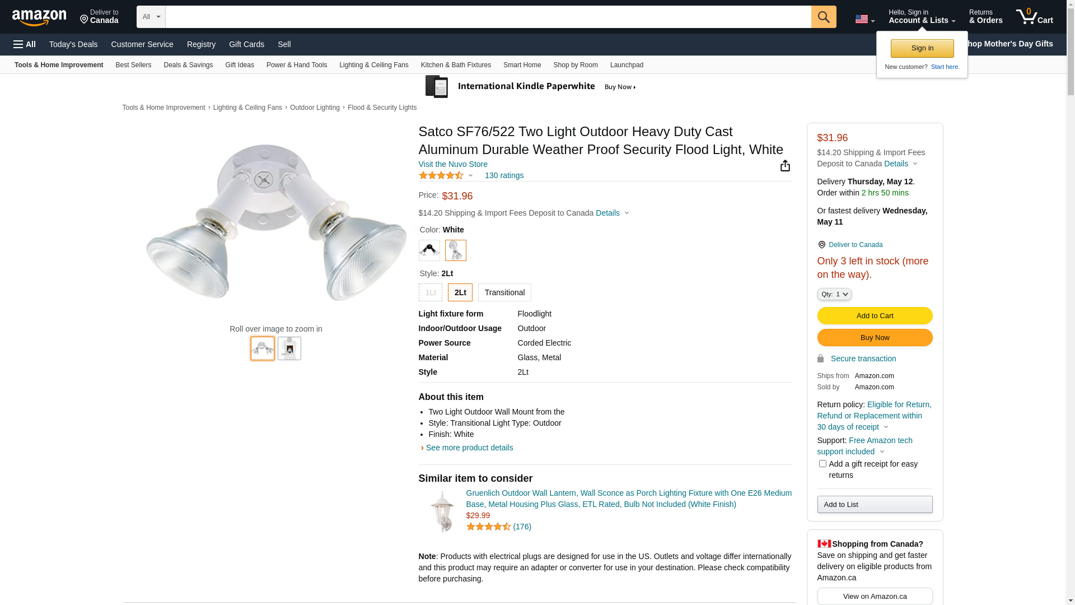The width and height of the screenshot is (1075, 605).
Task: Click the share icon beside product title
Action: 785,166
